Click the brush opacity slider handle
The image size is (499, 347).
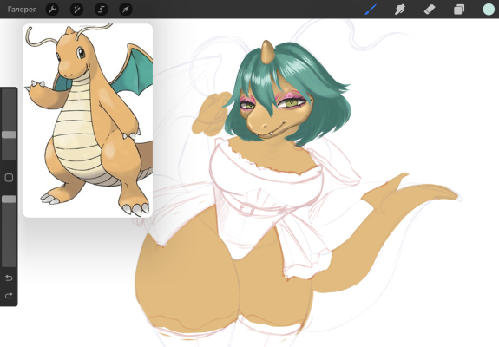point(9,200)
